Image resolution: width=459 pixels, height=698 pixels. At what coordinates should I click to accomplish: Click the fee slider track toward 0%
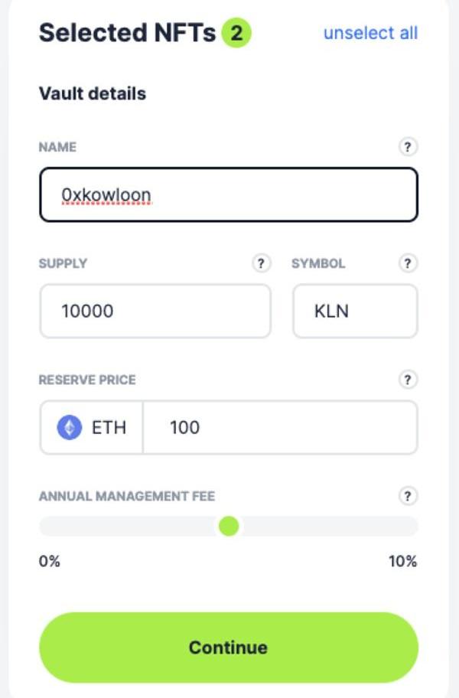pyautogui.click(x=129, y=526)
